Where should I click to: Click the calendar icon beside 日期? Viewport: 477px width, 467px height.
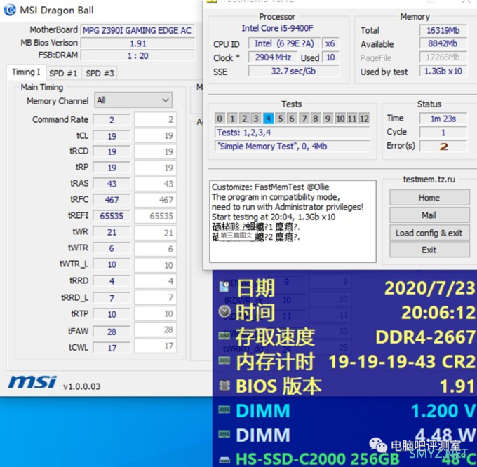click(x=224, y=287)
